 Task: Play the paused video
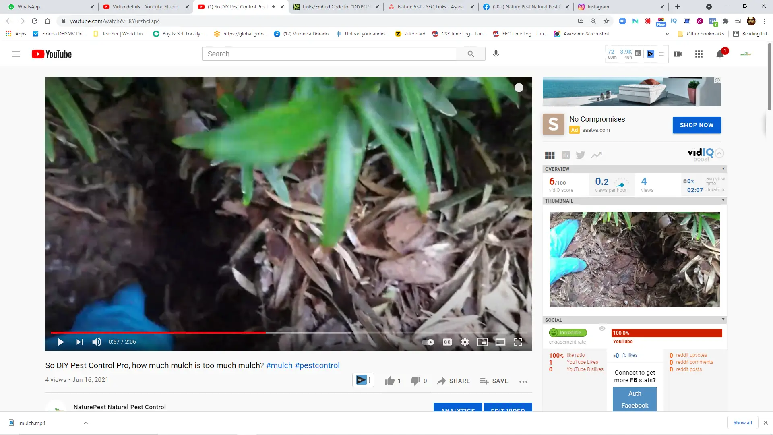pyautogui.click(x=61, y=342)
